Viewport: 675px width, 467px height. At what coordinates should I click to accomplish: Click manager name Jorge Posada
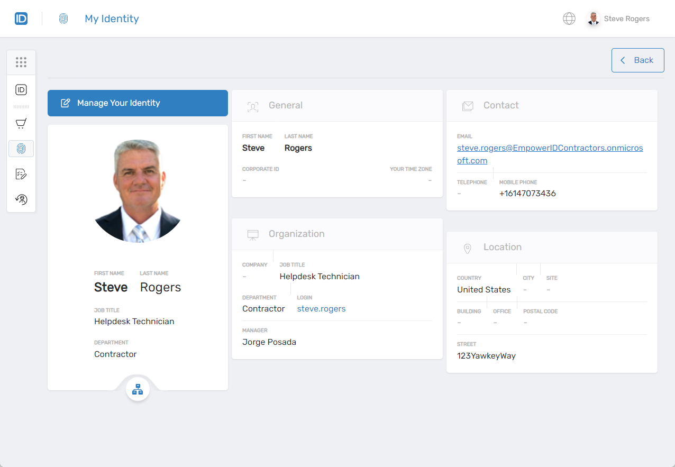tap(269, 342)
